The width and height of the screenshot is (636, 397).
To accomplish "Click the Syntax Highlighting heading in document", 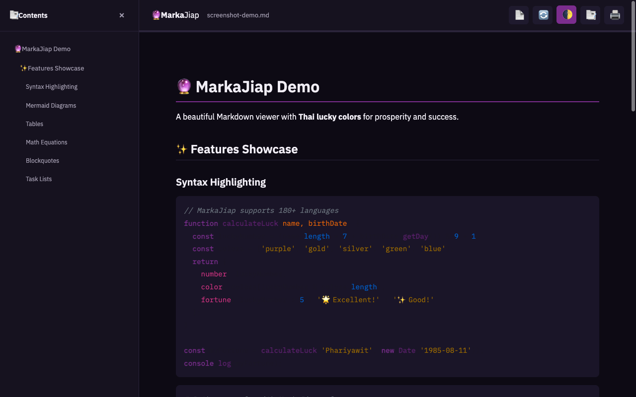I will pos(221,182).
